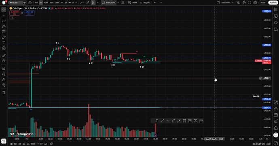Click the Trade button
Viewport: 279px width, 146px height.
(x=263, y=3)
